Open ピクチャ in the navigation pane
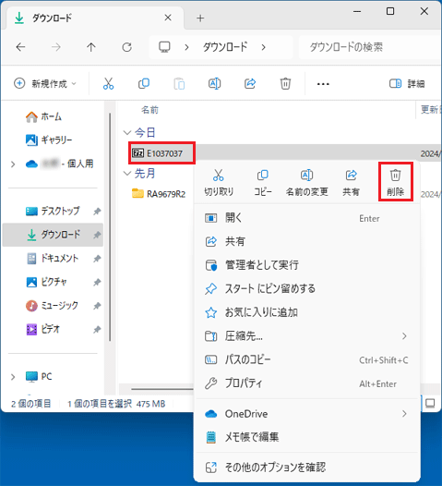442x486 pixels. click(x=46, y=282)
